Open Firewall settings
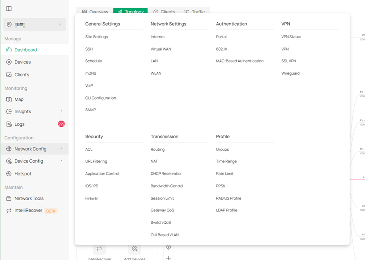Screen dimensions: 365x260 click(92, 198)
